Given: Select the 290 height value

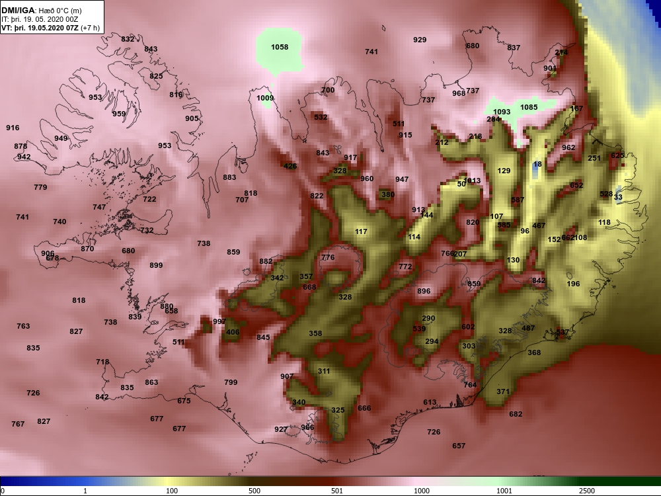Looking at the screenshot, I should (428, 319).
